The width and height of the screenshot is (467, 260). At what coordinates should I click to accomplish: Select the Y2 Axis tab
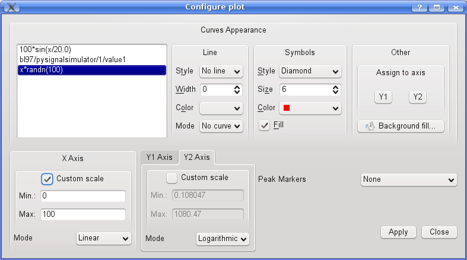tap(196, 157)
